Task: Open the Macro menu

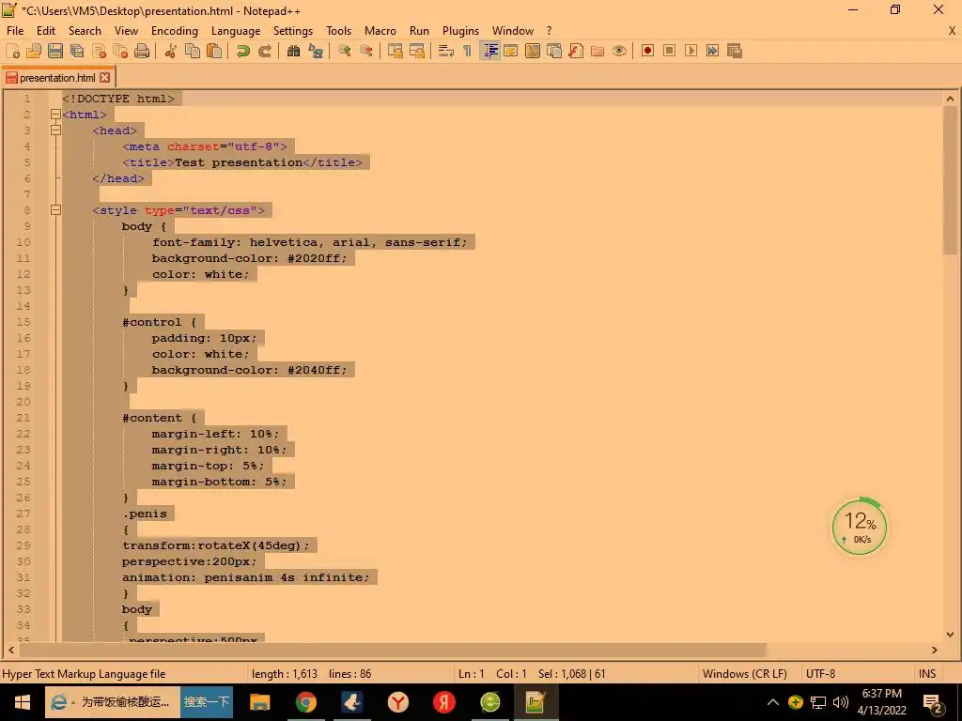Action: pos(380,31)
